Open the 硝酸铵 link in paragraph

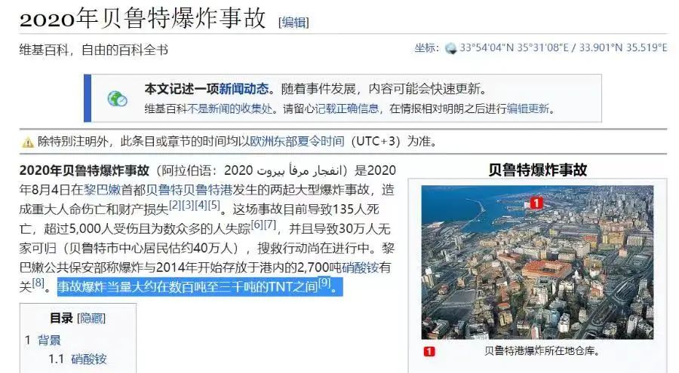tap(360, 268)
